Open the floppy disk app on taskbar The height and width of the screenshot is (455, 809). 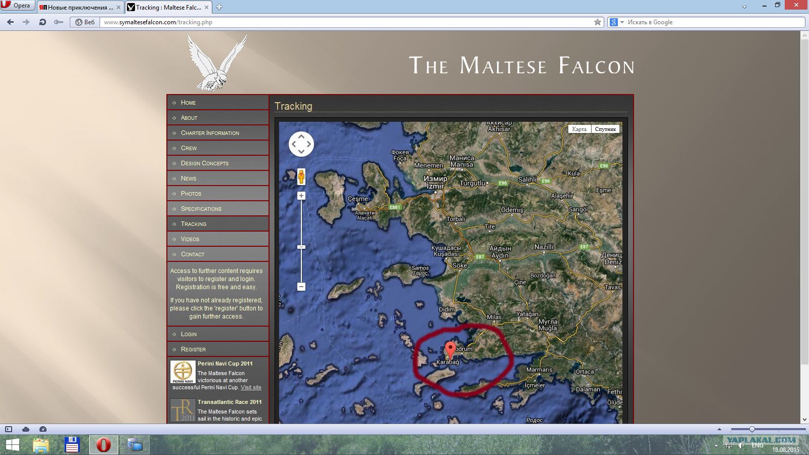coord(72,445)
